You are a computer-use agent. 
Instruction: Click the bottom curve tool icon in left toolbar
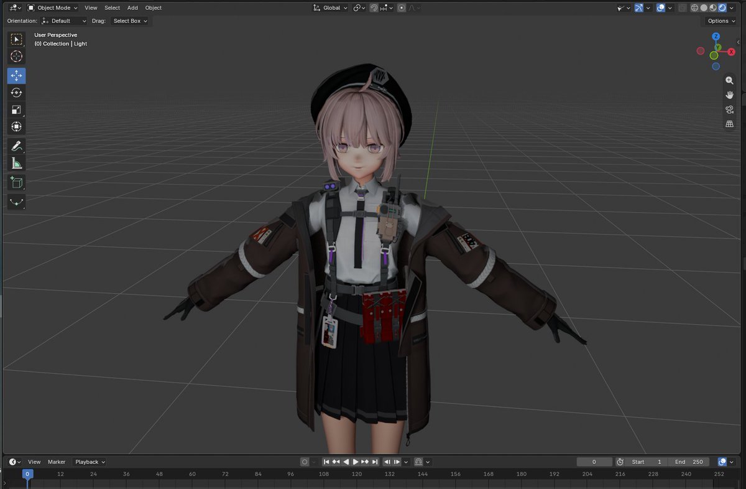17,202
